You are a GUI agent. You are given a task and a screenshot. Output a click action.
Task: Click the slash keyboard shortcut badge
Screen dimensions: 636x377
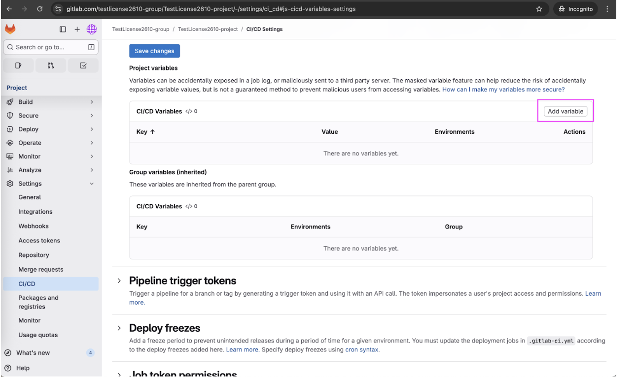[x=91, y=47]
